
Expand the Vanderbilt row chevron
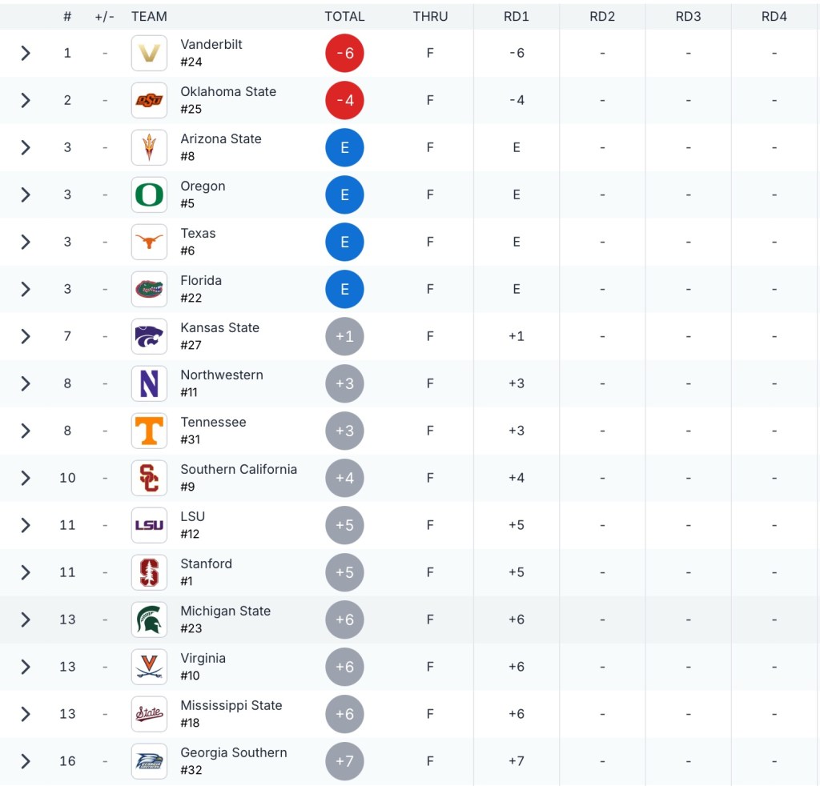pos(26,53)
